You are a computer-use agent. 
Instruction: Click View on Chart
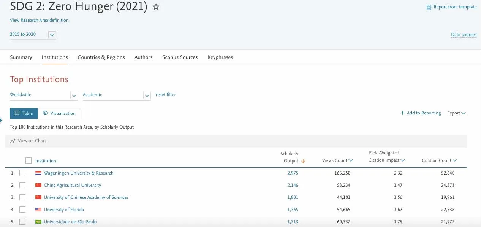pyautogui.click(x=28, y=141)
